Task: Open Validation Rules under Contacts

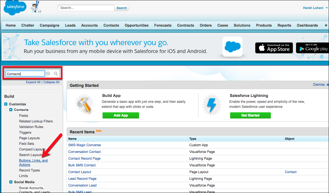Action: coord(31,127)
